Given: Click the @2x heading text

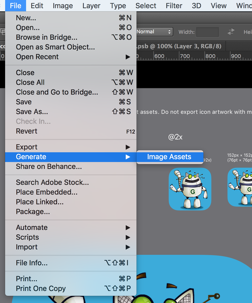Looking at the screenshot, I should click(x=175, y=137).
